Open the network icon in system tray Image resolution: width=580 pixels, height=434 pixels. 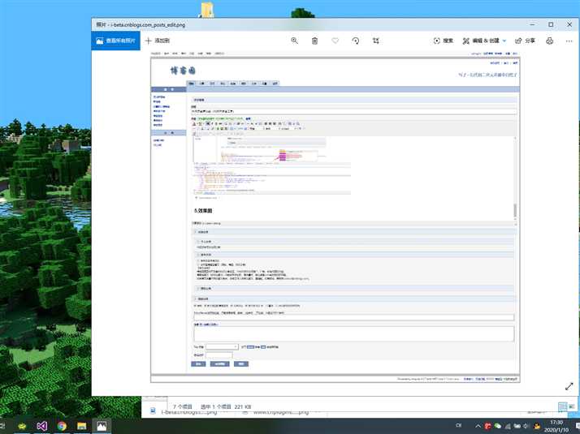click(x=508, y=426)
